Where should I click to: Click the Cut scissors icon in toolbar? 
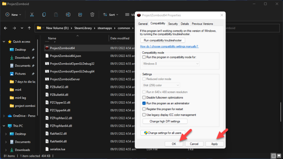(x=32, y=15)
